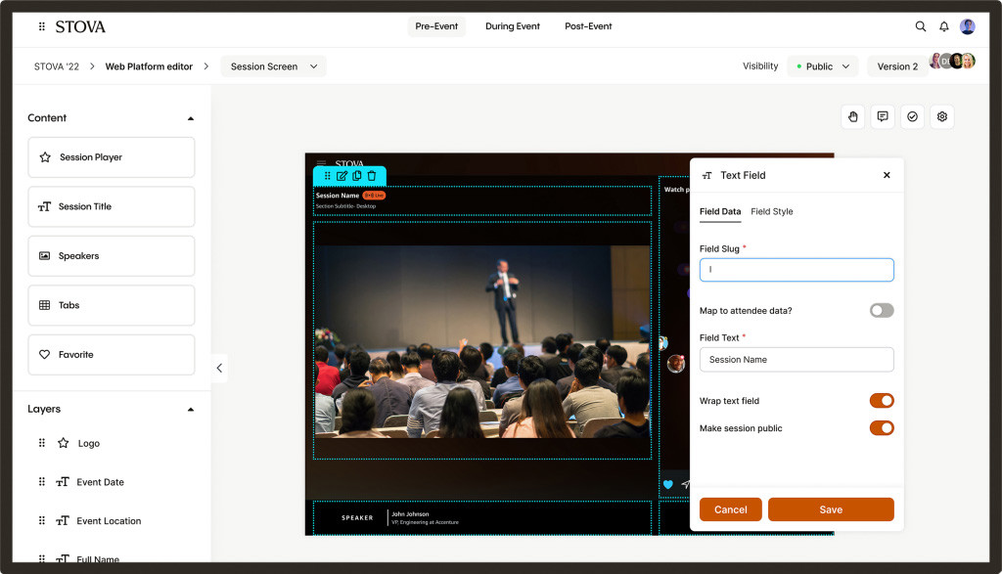Open the notifications bell
The height and width of the screenshot is (574, 1002).
pos(944,26)
